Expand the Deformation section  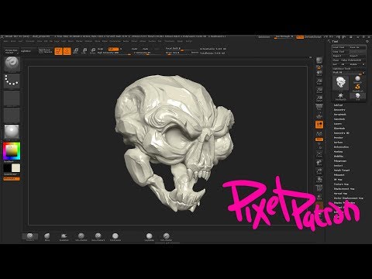click(x=341, y=147)
